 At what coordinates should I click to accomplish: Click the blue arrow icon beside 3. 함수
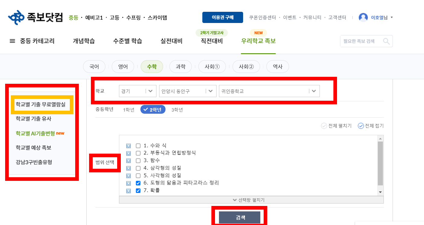[129, 161]
